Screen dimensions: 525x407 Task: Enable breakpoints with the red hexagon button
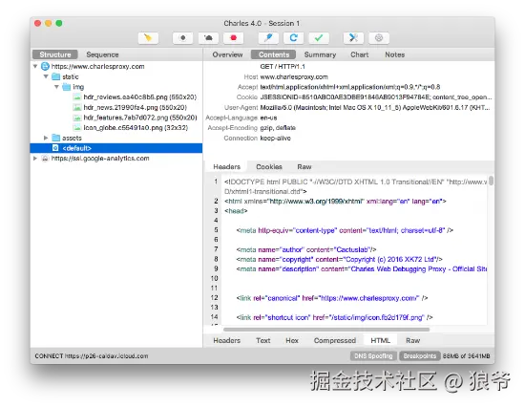pos(234,38)
